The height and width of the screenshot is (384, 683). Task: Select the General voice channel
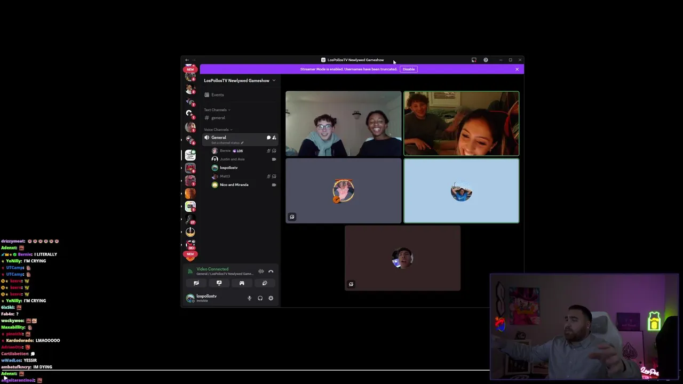[x=240, y=139]
